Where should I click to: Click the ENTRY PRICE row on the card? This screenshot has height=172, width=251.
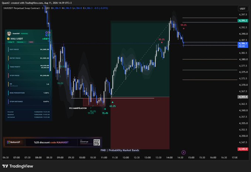pos(28,58)
